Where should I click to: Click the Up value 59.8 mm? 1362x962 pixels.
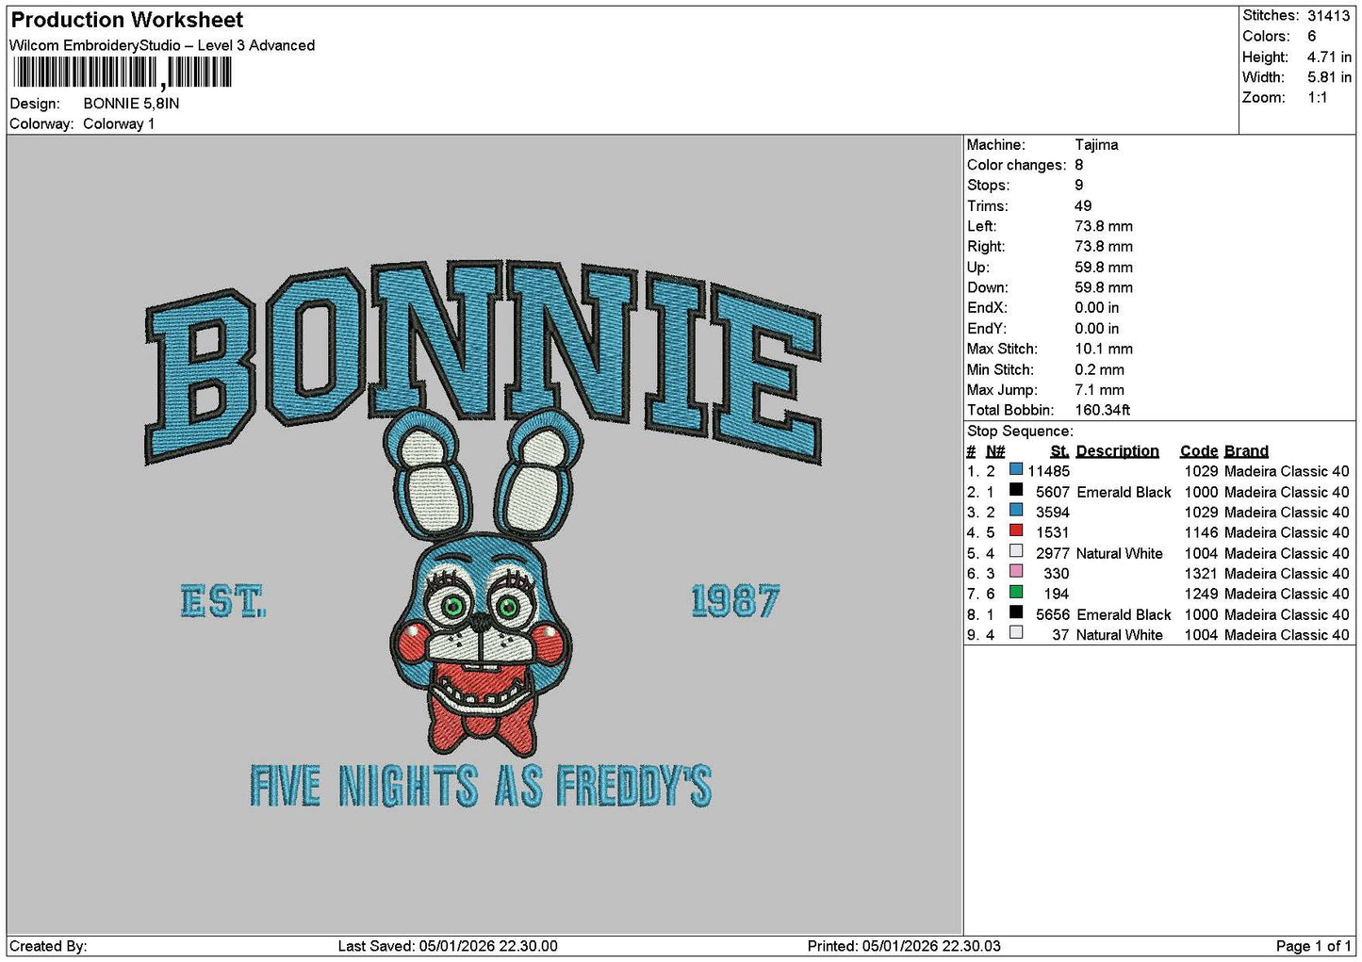tap(1104, 268)
